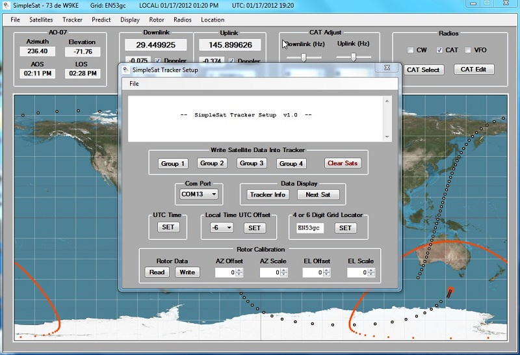Click the AZ Scale stepper field

(274, 272)
